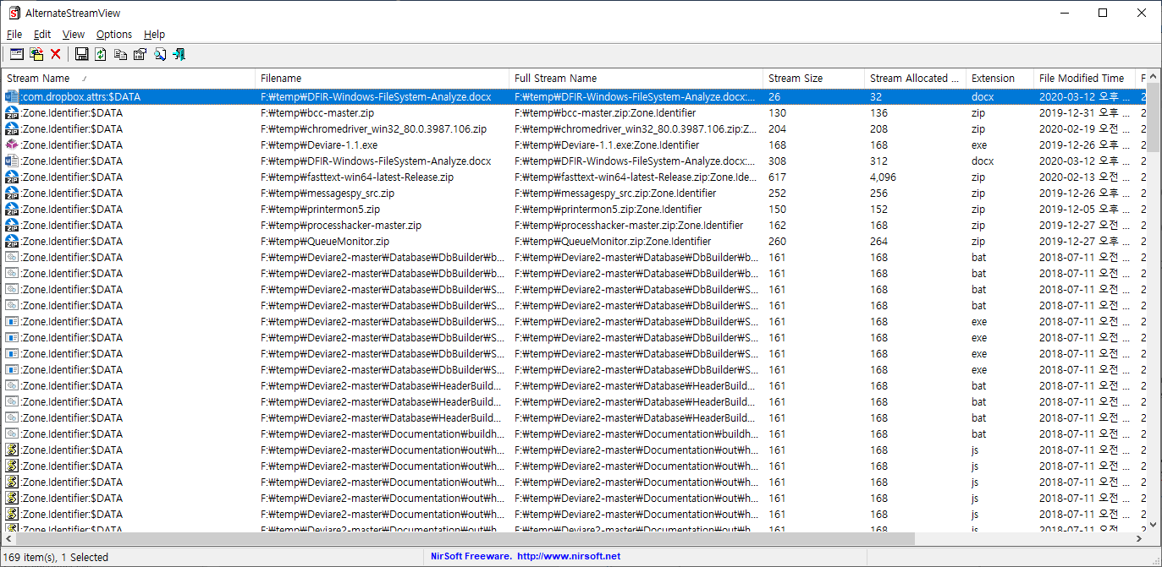Click the Word icon on the size 308 row
The height and width of the screenshot is (567, 1162).
[12, 161]
